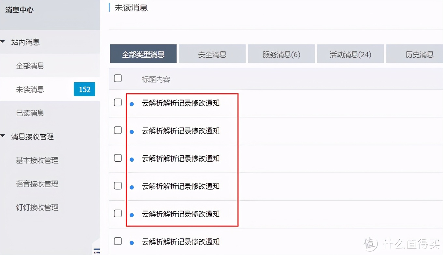
Task: Click the blue unread dot on the third message
Action: click(132, 159)
